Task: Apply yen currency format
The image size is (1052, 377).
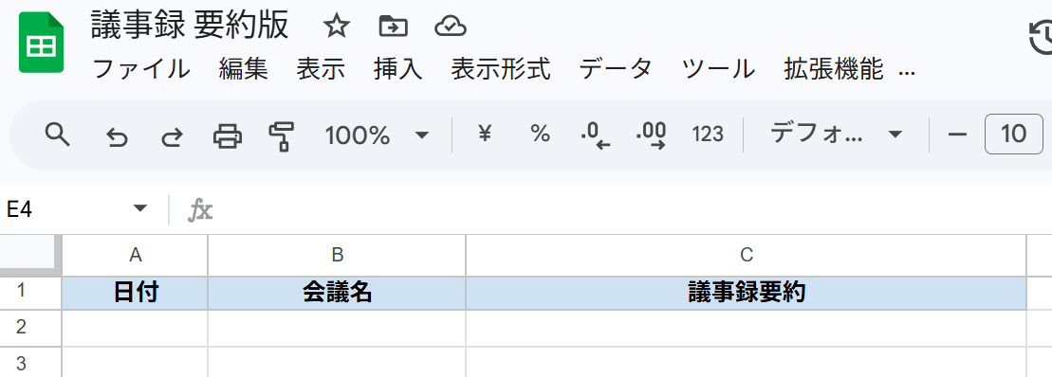Action: [x=485, y=134]
